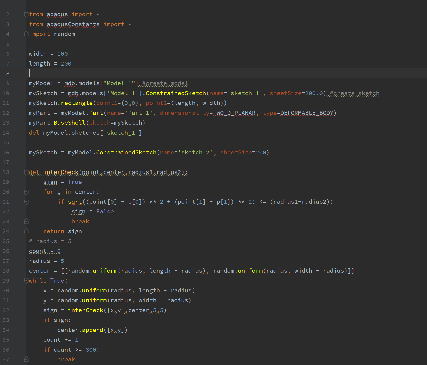Screen dimensions: 427x365
Task: Click the fold end marker beside 'return sign'
Action: click(x=26, y=231)
